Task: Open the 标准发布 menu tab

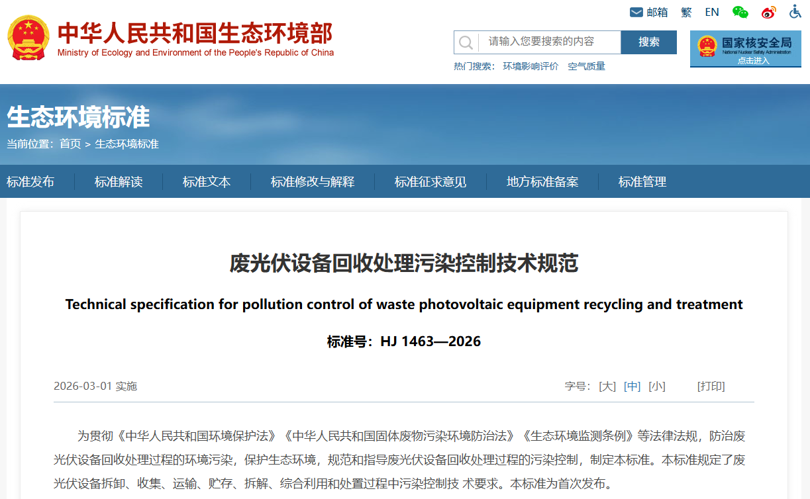Action: click(x=30, y=182)
